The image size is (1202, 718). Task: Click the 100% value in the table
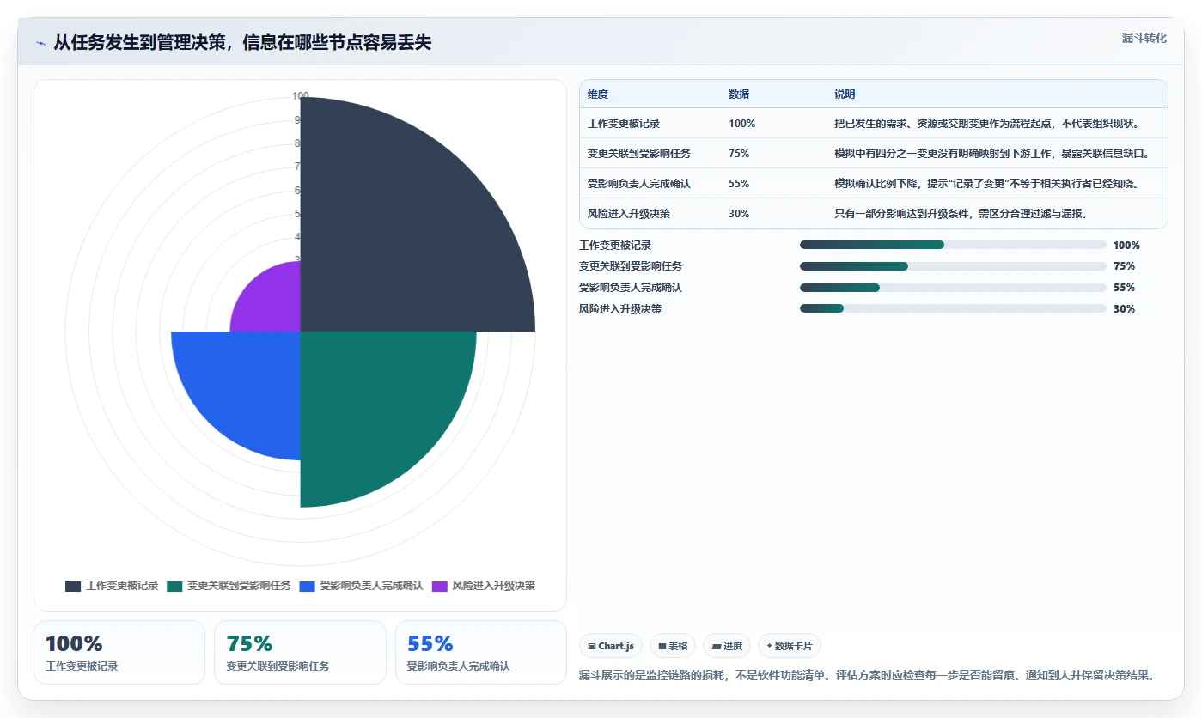[741, 124]
